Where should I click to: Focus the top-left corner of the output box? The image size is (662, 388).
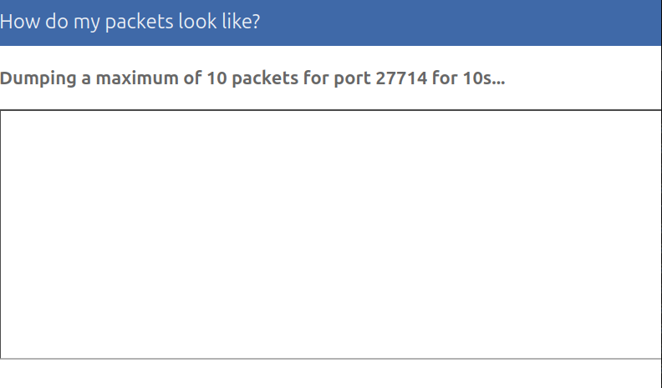(5, 114)
